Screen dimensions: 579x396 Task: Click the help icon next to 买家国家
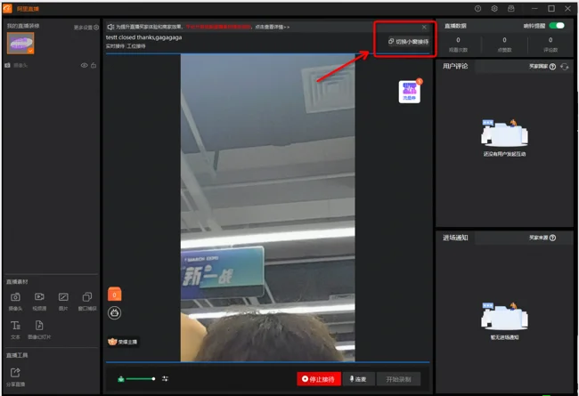click(x=552, y=67)
